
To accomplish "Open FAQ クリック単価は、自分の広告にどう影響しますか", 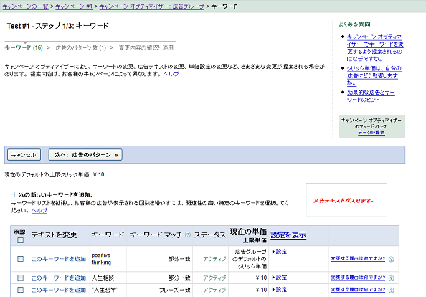I will click(x=374, y=75).
